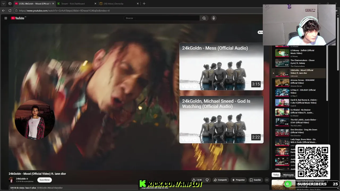Image resolution: width=340 pixels, height=191 pixels.
Task: Open the browser tab list dropdown arrow
Action: (3, 3)
